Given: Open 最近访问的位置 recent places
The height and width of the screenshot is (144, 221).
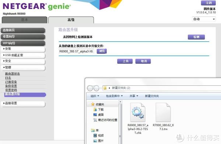Looking at the screenshot, I should pyautogui.click(x=105, y=120).
